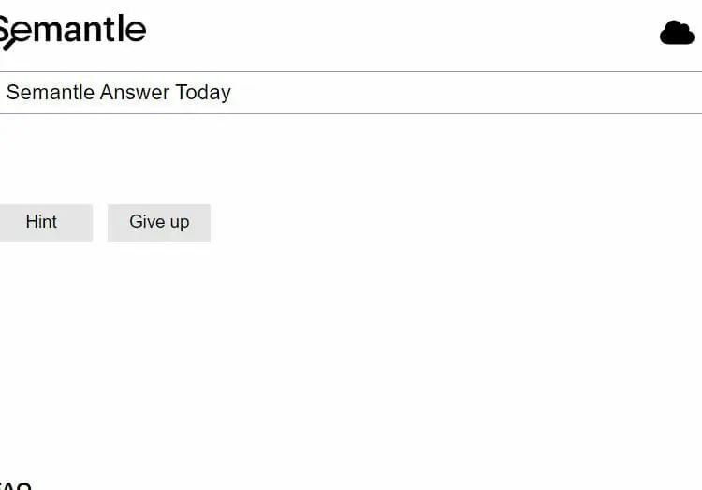Click the text "Semantle Answer Today"
This screenshot has height=490, width=702.
pos(119,93)
